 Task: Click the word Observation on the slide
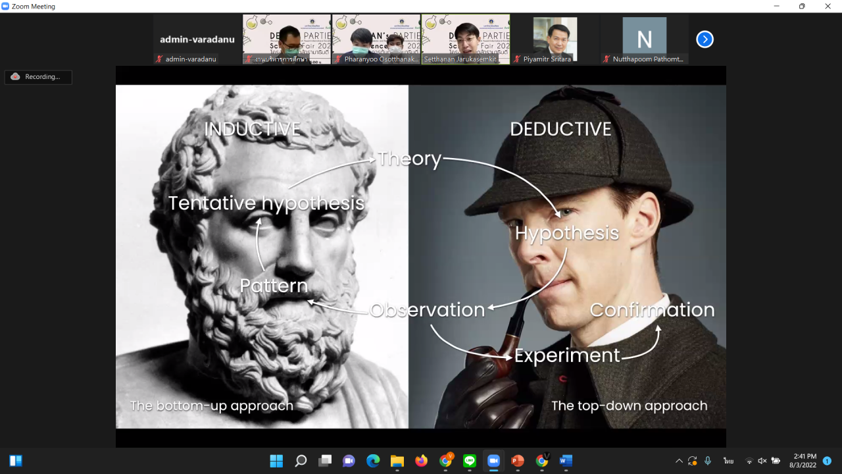427,310
